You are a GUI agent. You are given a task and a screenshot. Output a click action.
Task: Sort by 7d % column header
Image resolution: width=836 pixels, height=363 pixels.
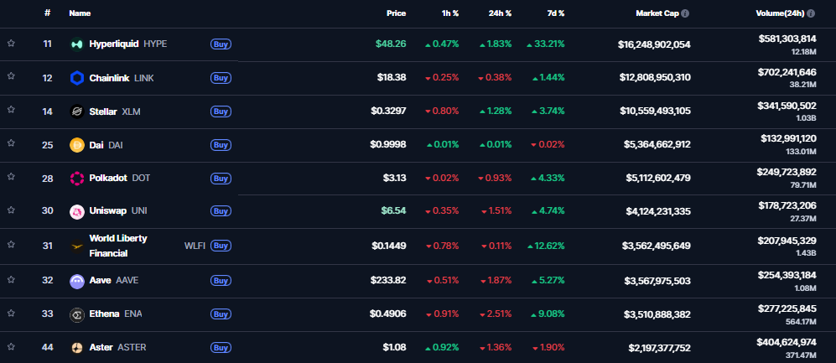554,13
